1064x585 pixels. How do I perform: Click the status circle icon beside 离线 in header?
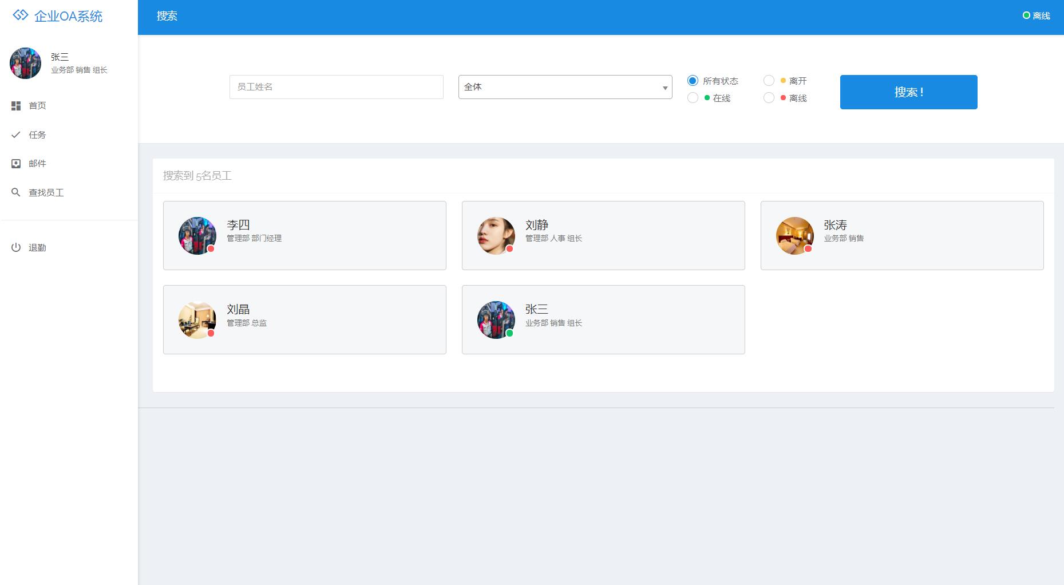pos(1026,15)
